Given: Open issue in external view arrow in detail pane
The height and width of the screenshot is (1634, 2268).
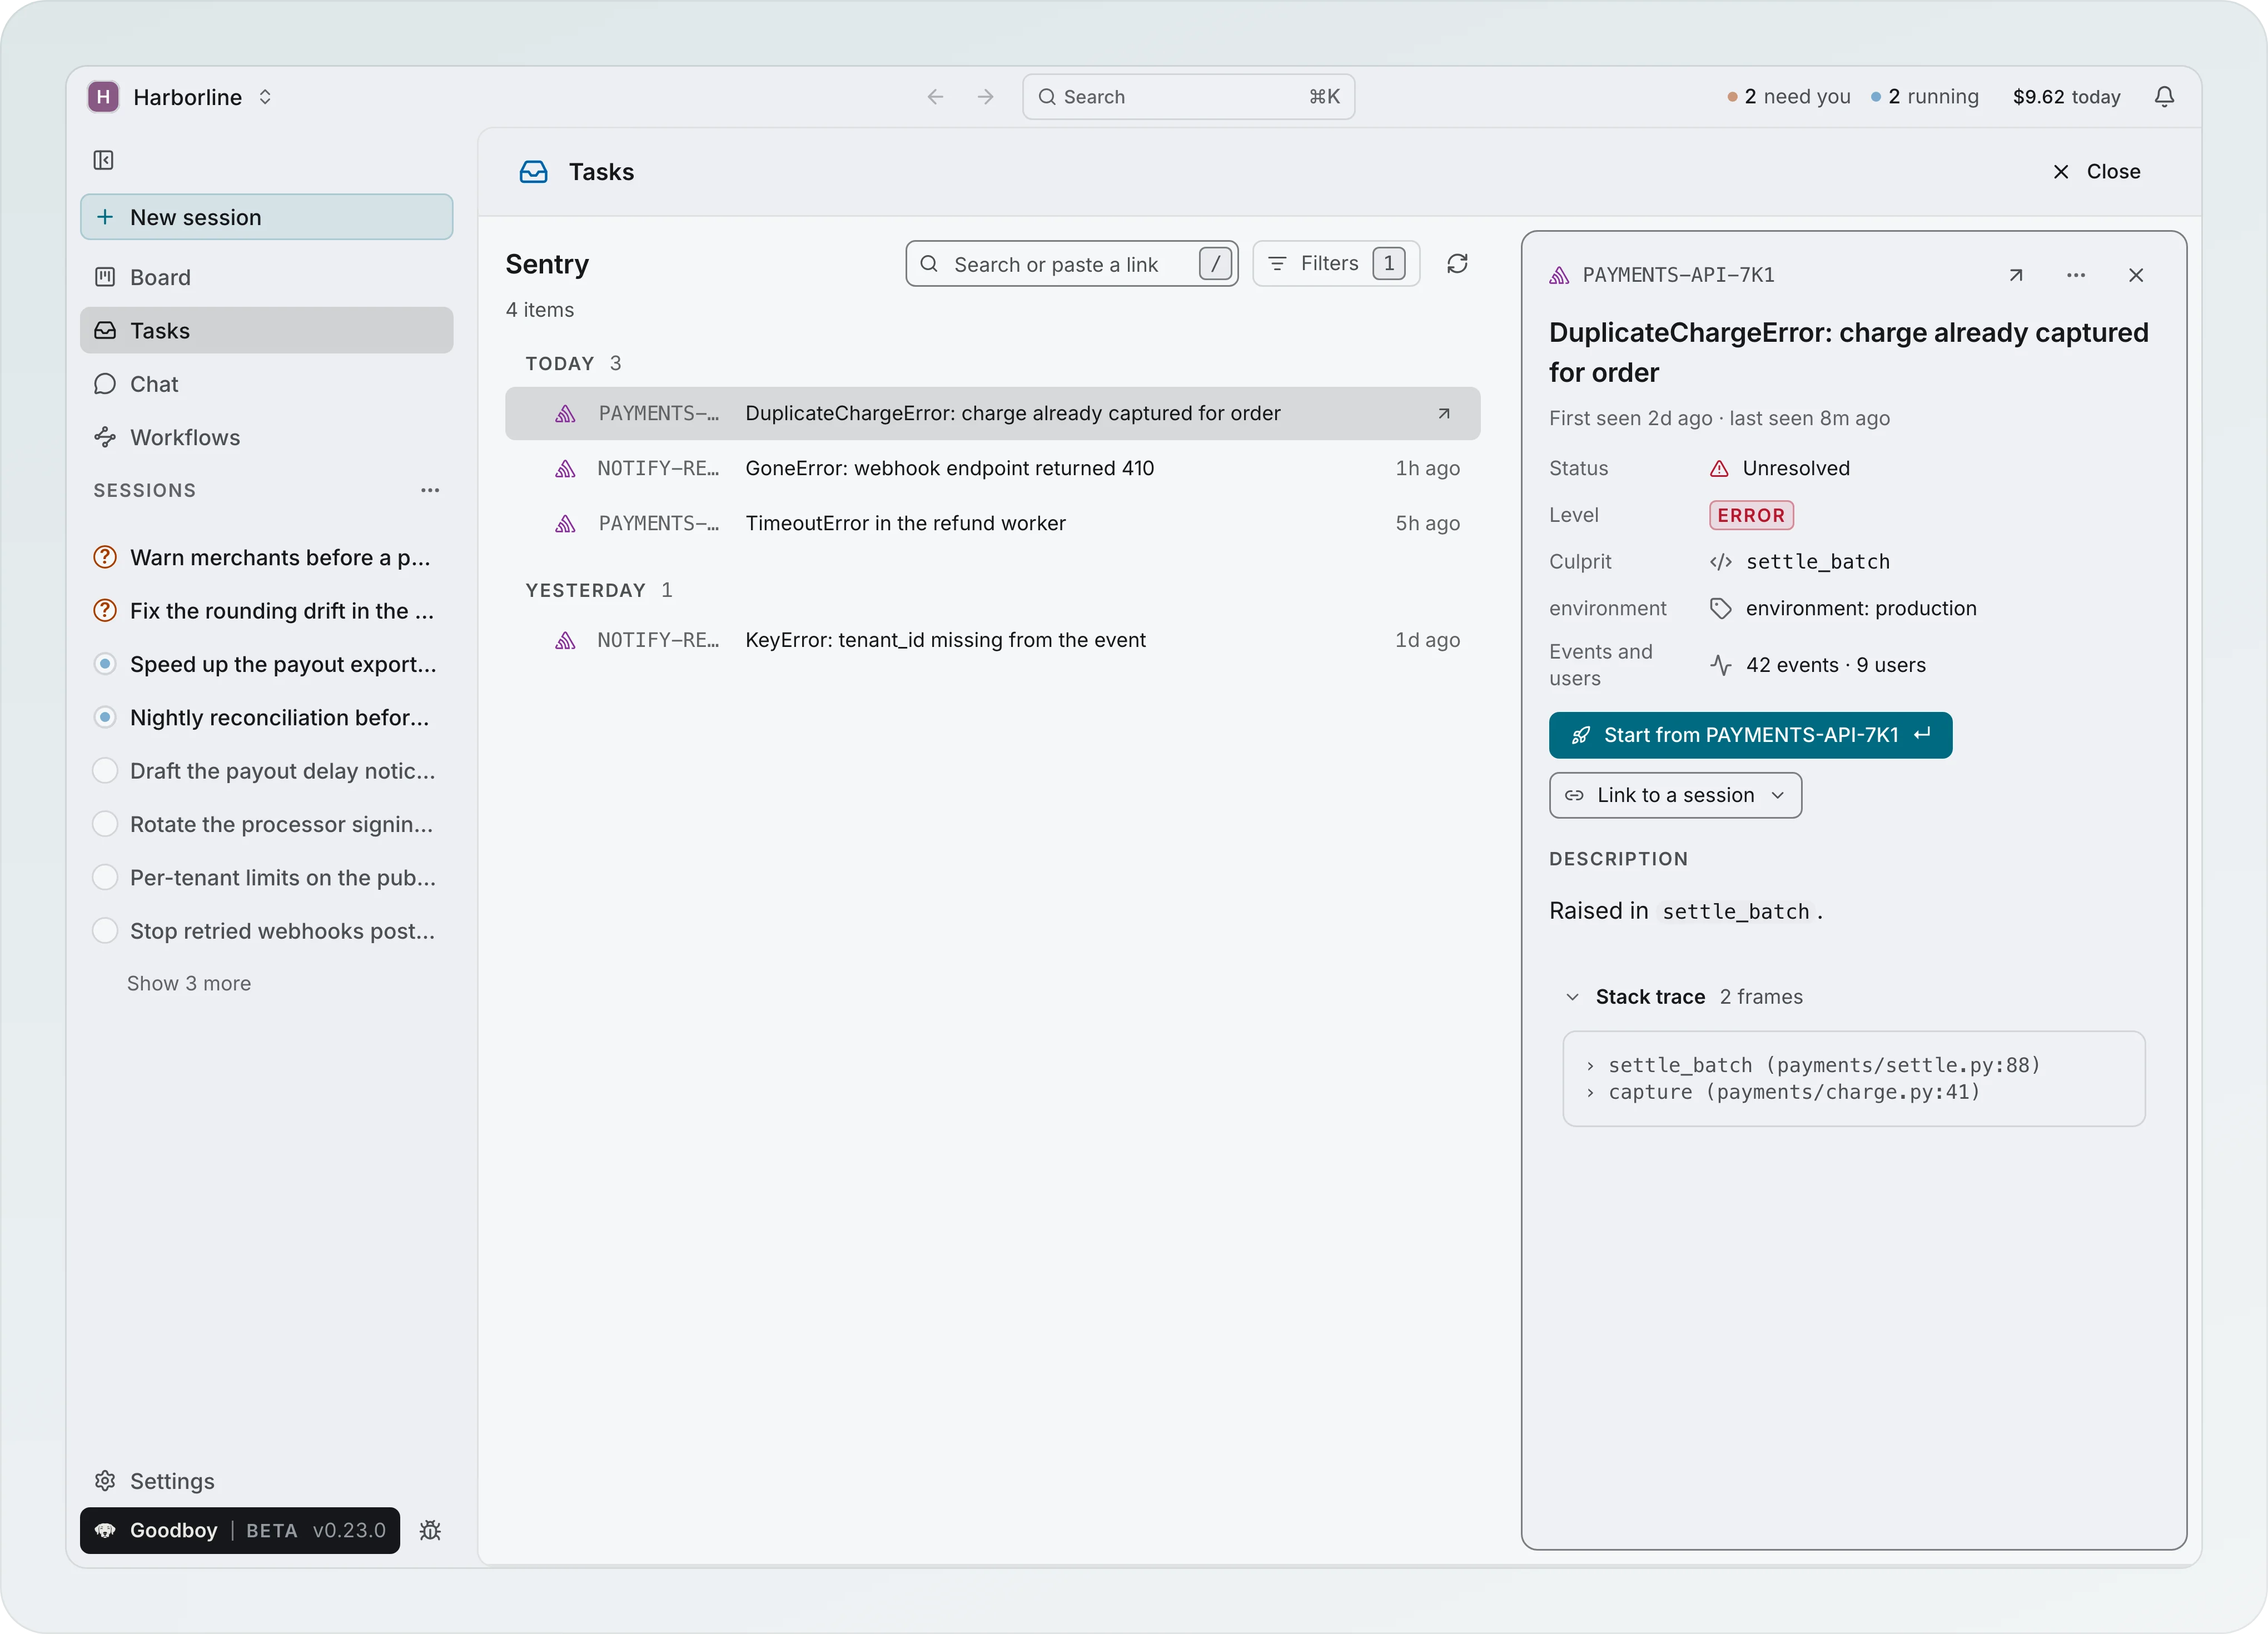Looking at the screenshot, I should [x=2016, y=275].
